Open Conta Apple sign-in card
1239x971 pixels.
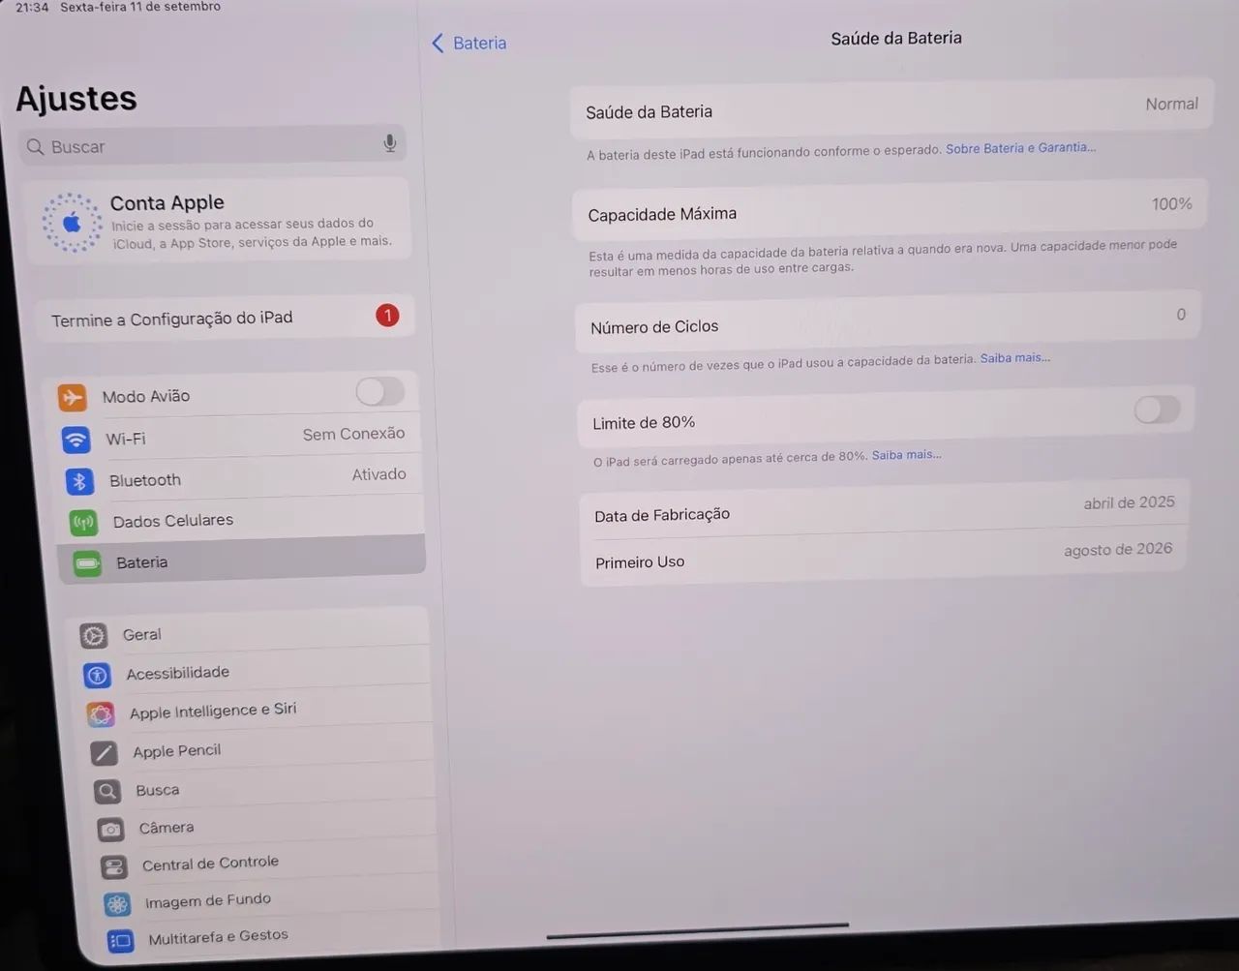(218, 222)
